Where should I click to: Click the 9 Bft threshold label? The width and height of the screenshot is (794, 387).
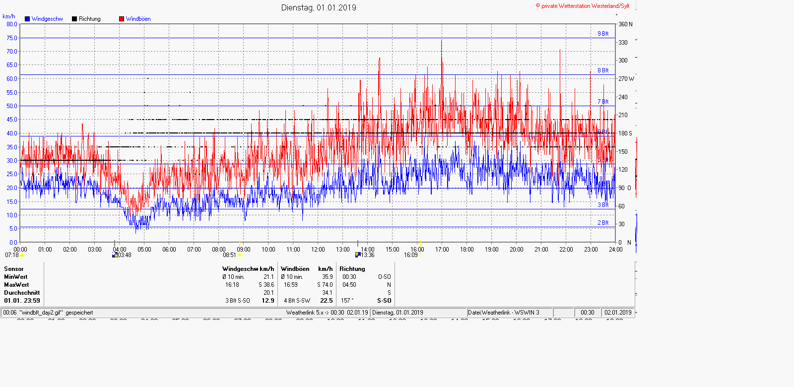pyautogui.click(x=603, y=34)
